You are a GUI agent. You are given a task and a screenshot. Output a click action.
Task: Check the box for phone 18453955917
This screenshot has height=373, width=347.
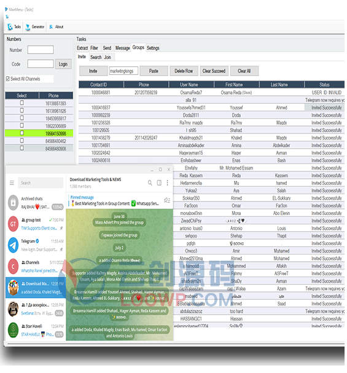point(22,118)
